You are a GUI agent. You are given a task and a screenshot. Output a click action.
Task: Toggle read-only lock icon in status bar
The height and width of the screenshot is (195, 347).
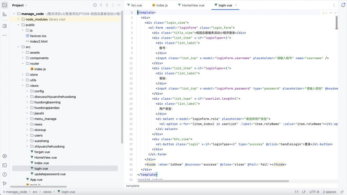(x=342, y=192)
